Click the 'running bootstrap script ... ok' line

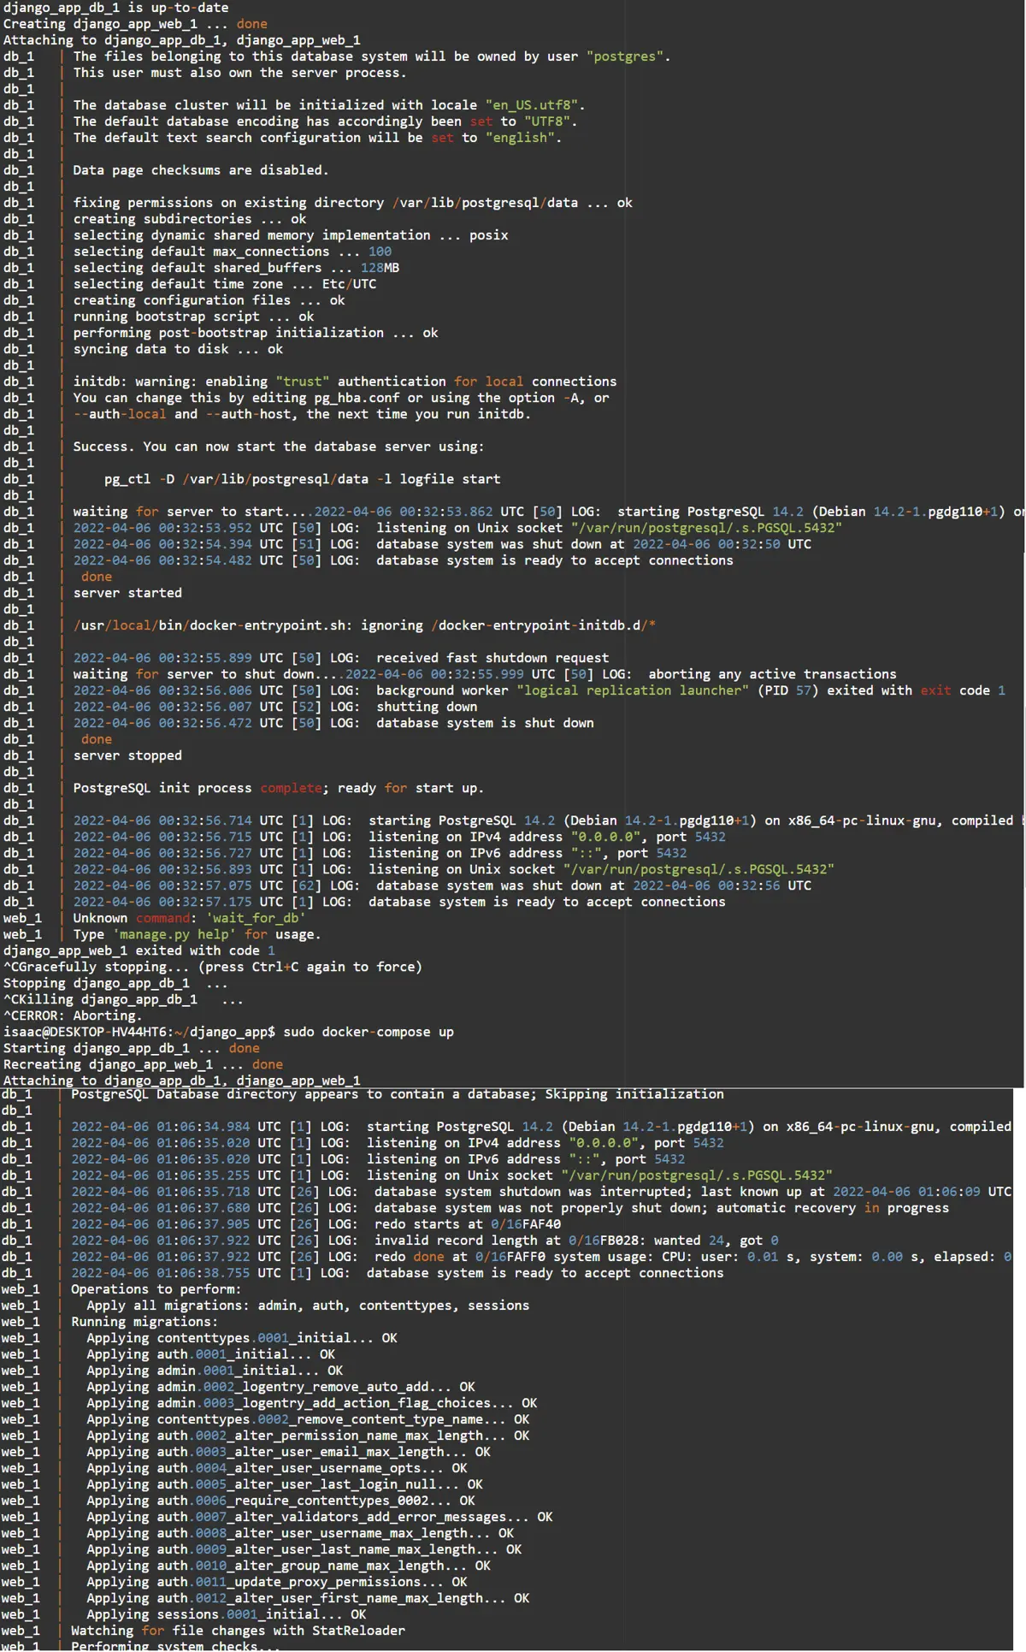193,317
